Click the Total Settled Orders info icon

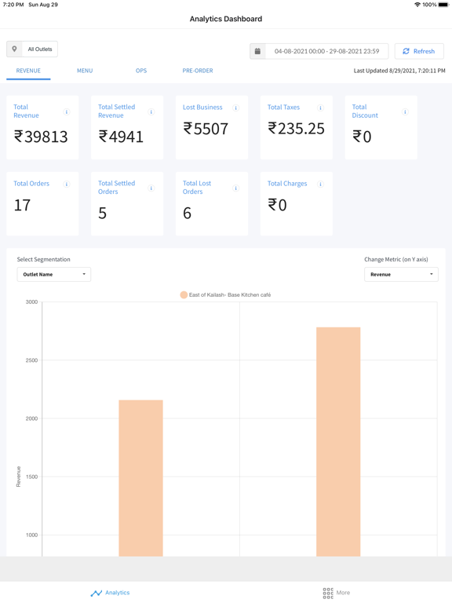[x=151, y=188]
